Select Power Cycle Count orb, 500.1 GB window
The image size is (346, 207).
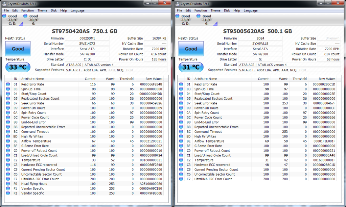[181, 118]
